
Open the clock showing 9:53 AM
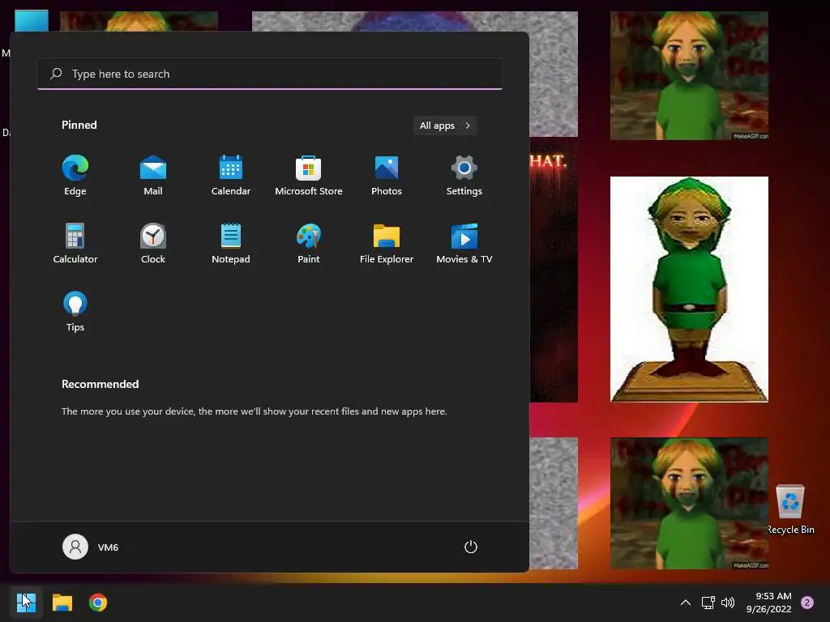769,603
